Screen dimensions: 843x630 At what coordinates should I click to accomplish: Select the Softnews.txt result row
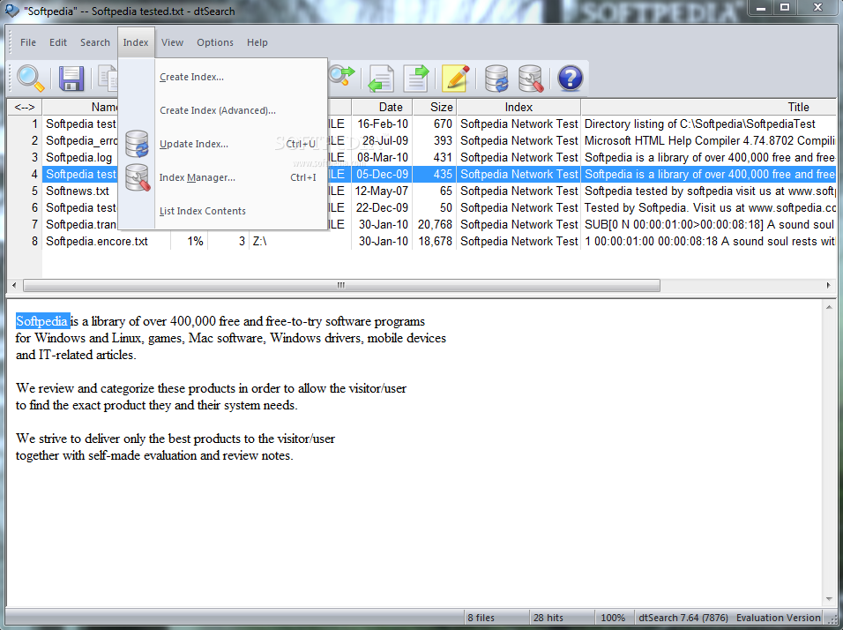click(x=422, y=191)
